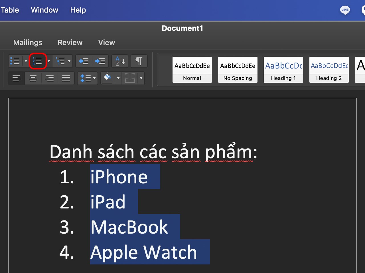Screen dimensions: 365x273
Task: Click the Apple Watch list item
Action: pyautogui.click(x=144, y=252)
